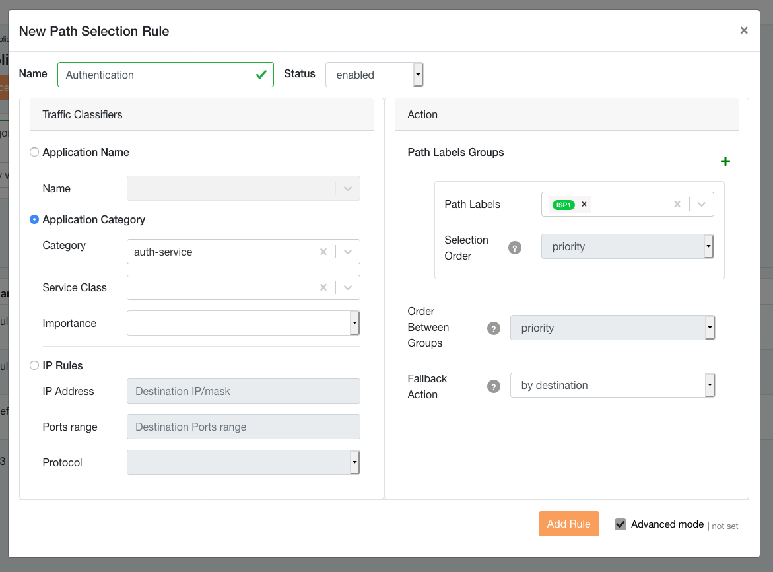Show help for Selection Order
Screen dimensions: 773x572
515,248
